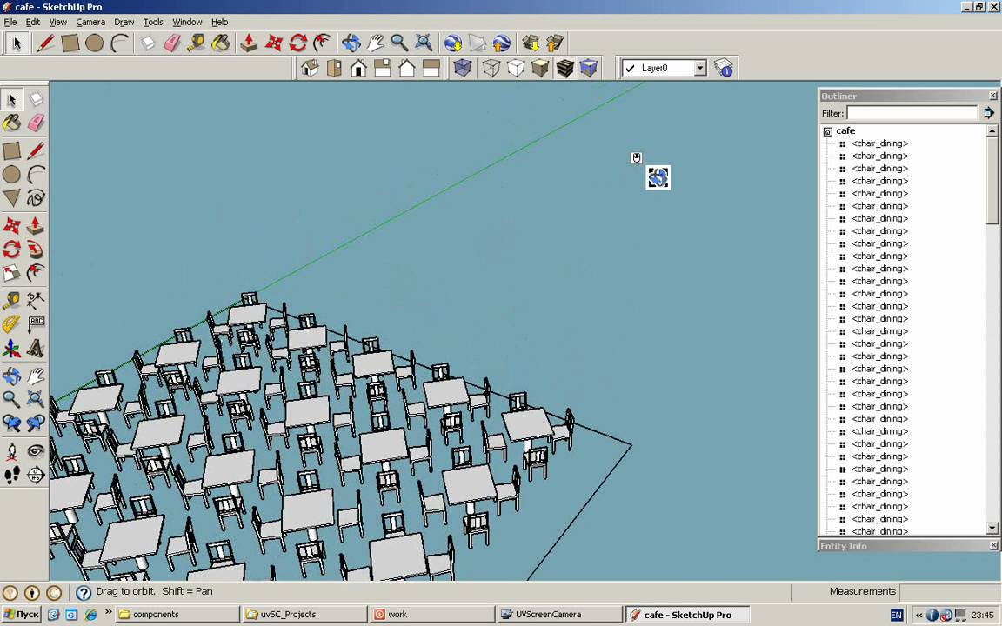The width and height of the screenshot is (1002, 626).
Task: Open the Help menu
Action: click(x=219, y=22)
